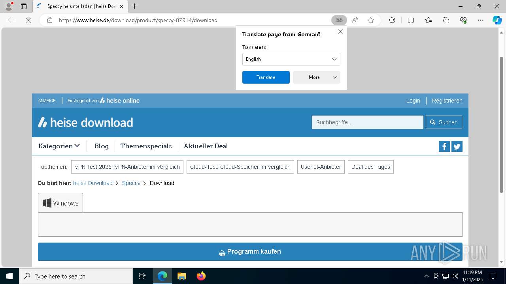The width and height of the screenshot is (506, 284).
Task: Open the notification center
Action: (493, 276)
